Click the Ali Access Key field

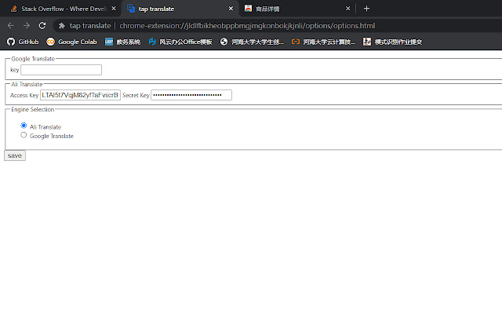[x=80, y=95]
